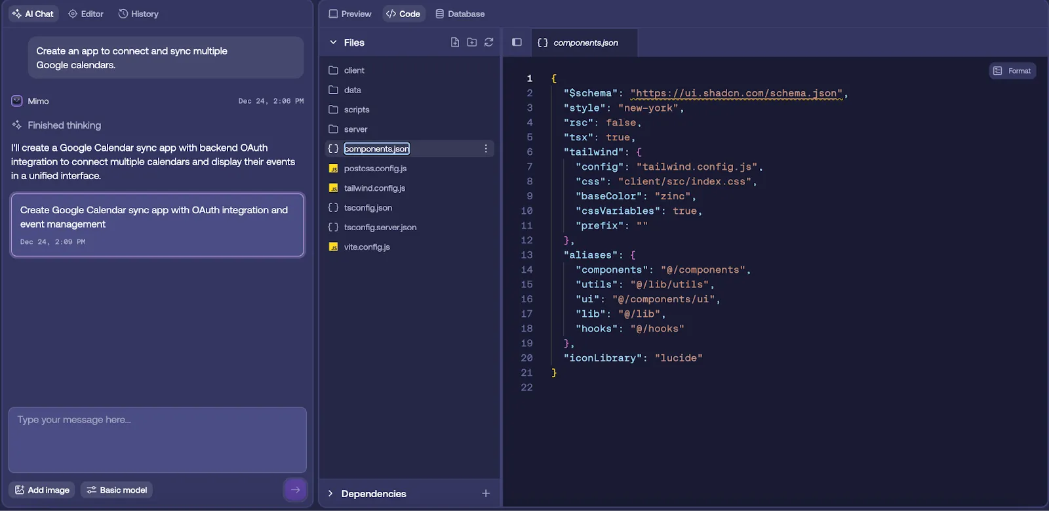Open tailwind.config.js file
The width and height of the screenshot is (1049, 511).
tap(374, 188)
